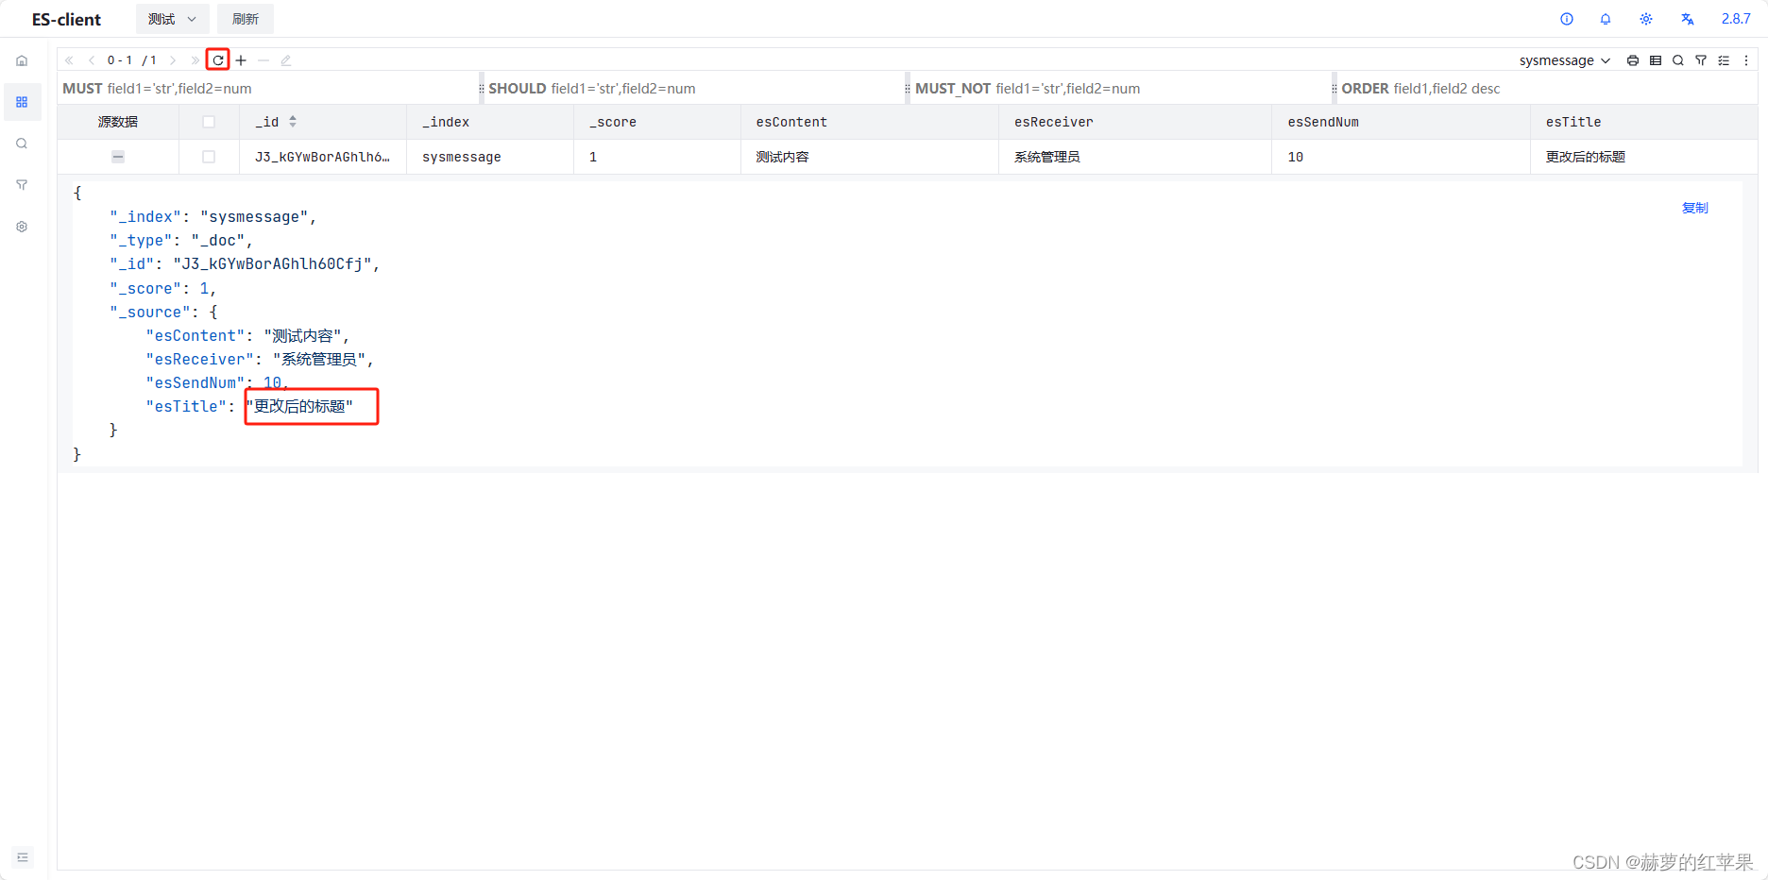The image size is (1768, 880).
Task: Select the 测试内容 table cell
Action: [x=870, y=157]
